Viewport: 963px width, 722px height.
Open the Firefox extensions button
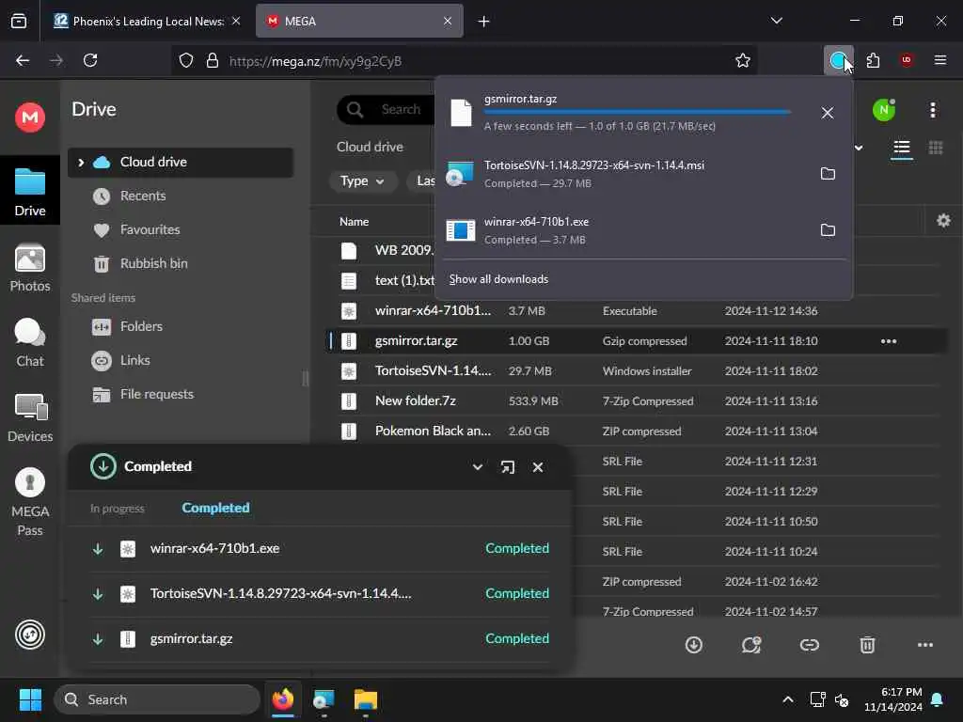click(873, 60)
